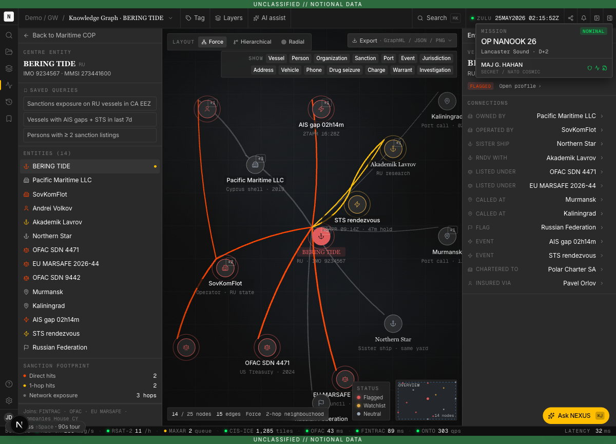Select the STS rendezvous graph node

(x=357, y=204)
